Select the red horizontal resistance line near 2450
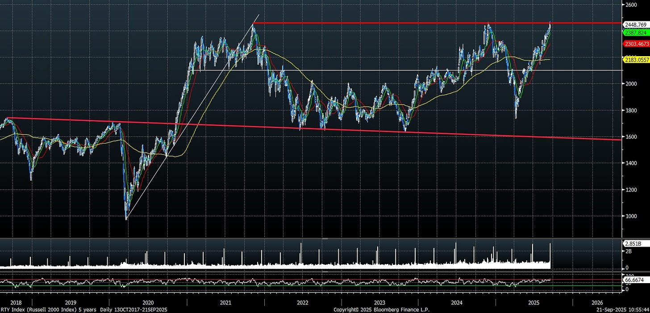The width and height of the screenshot is (650, 313). [437, 23]
